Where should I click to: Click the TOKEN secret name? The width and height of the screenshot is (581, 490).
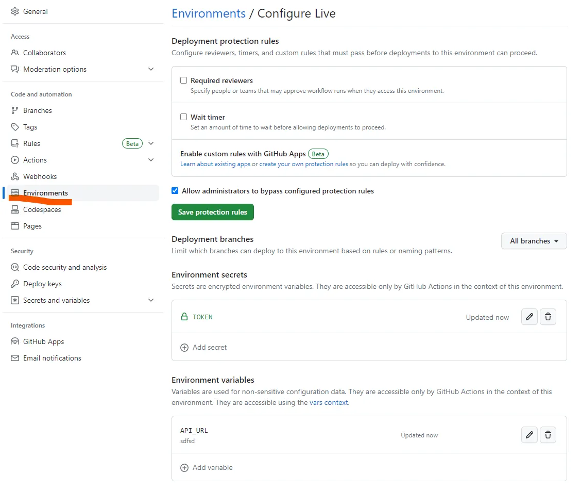[x=202, y=317]
